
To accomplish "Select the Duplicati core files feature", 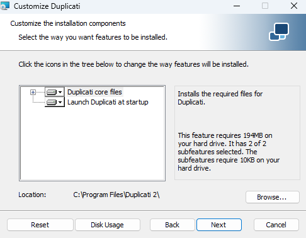I will coord(94,92).
